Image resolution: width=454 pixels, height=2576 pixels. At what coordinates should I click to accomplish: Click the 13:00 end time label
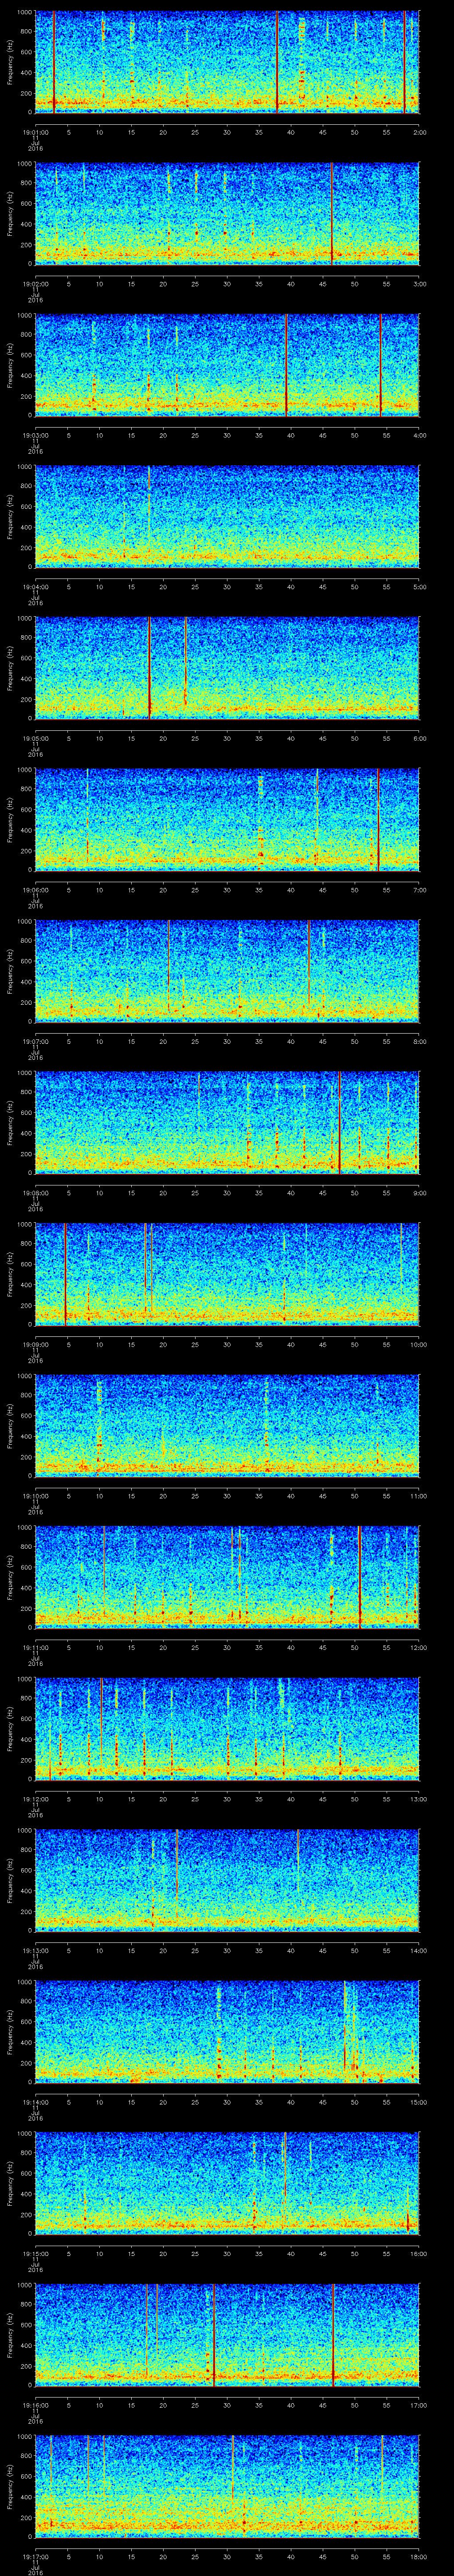pos(418,1798)
